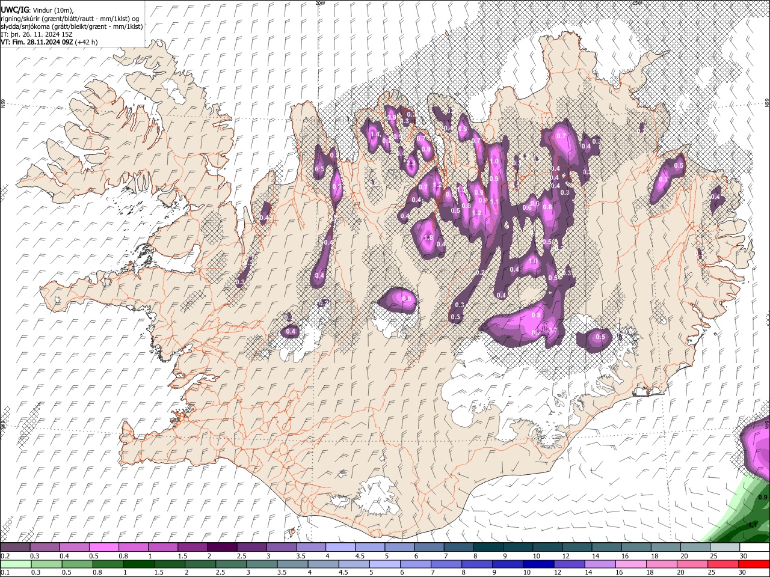Pick the white 30 swatch in upper legend row

pyautogui.click(x=754, y=548)
